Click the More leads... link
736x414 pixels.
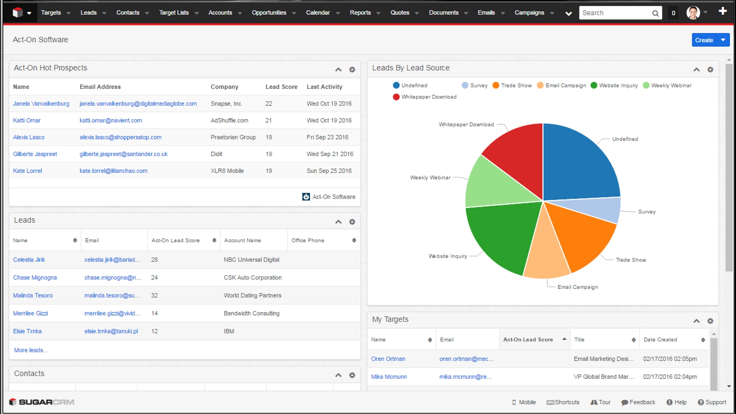[31, 350]
